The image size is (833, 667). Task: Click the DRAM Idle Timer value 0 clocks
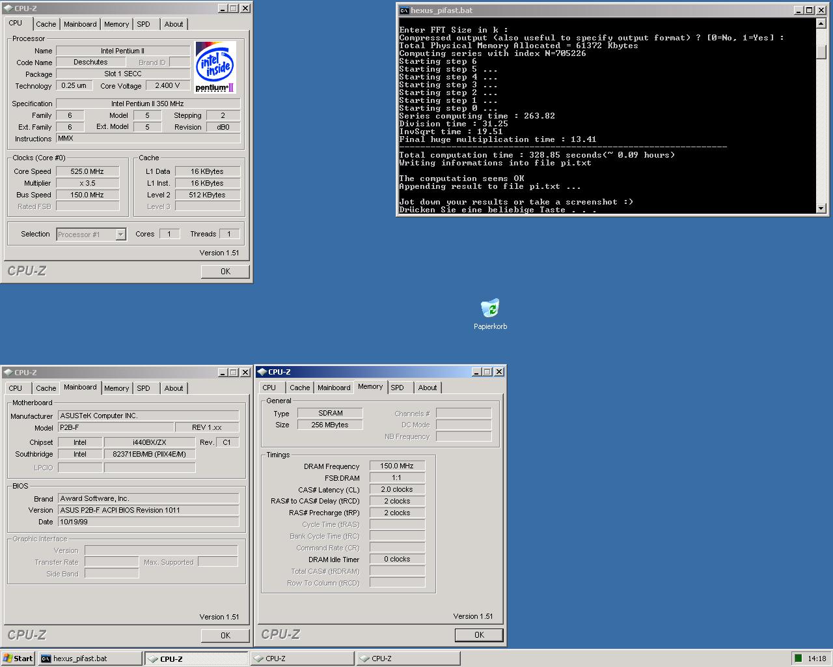pos(397,560)
